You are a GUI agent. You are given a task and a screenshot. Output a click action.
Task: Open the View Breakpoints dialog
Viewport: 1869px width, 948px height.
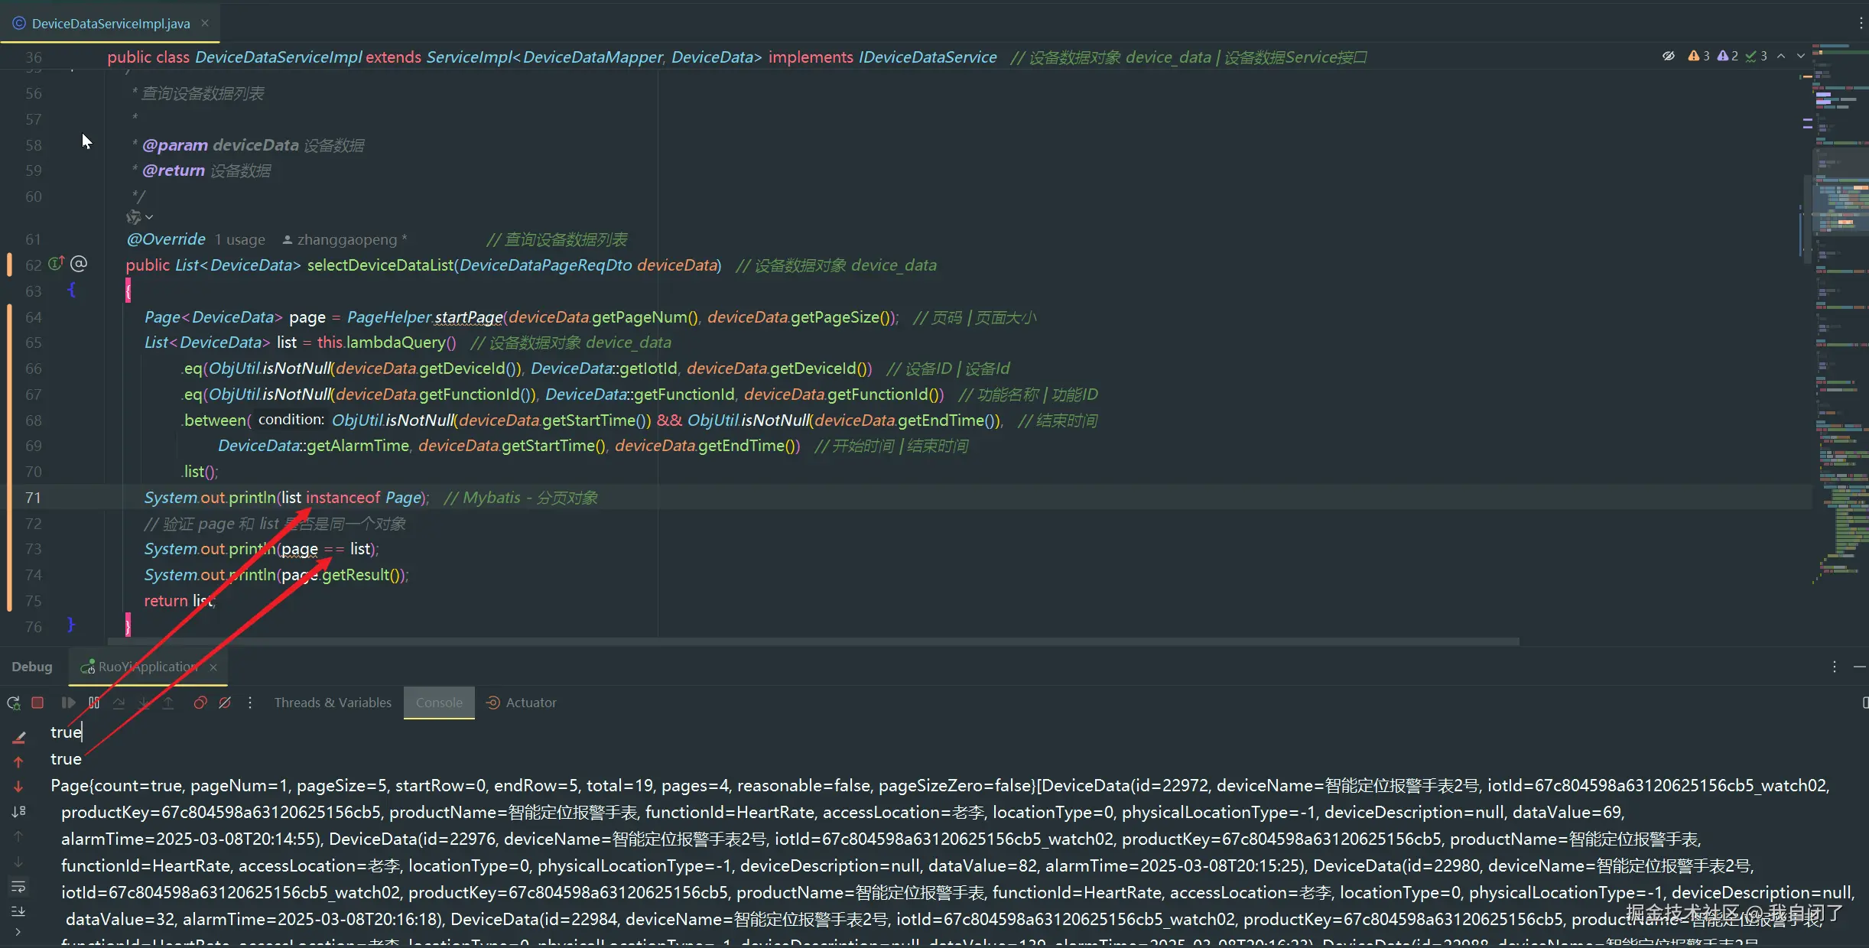[x=200, y=703]
